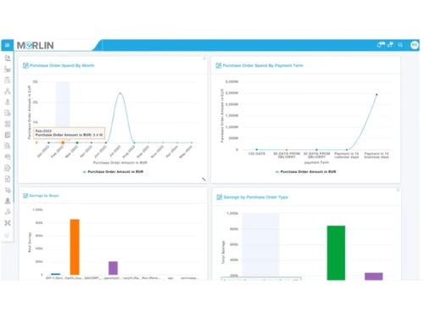Expand sidebar with double chevron down
Viewport: 424px width, 318px height.
point(8,235)
